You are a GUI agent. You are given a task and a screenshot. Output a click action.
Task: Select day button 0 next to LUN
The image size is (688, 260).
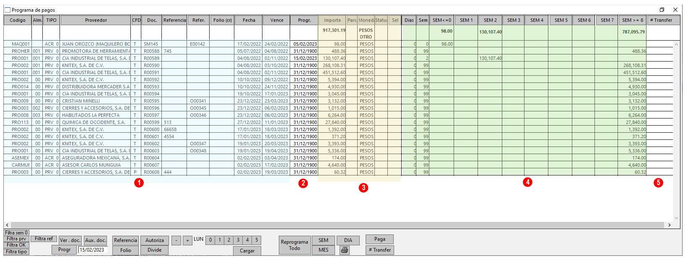pos(210,240)
